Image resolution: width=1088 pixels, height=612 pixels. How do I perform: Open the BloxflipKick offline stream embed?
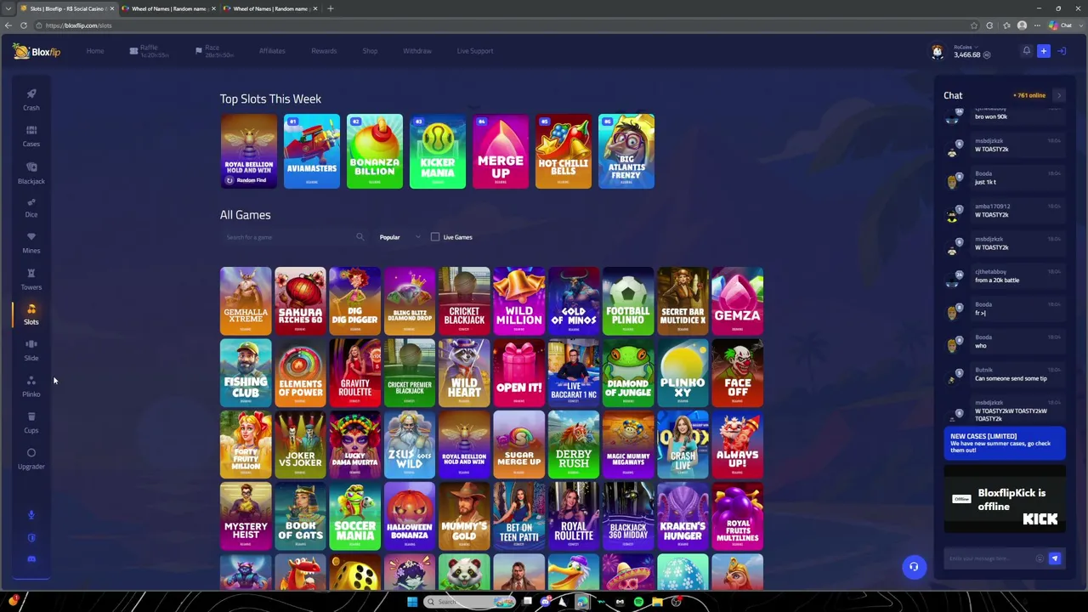click(x=1004, y=500)
